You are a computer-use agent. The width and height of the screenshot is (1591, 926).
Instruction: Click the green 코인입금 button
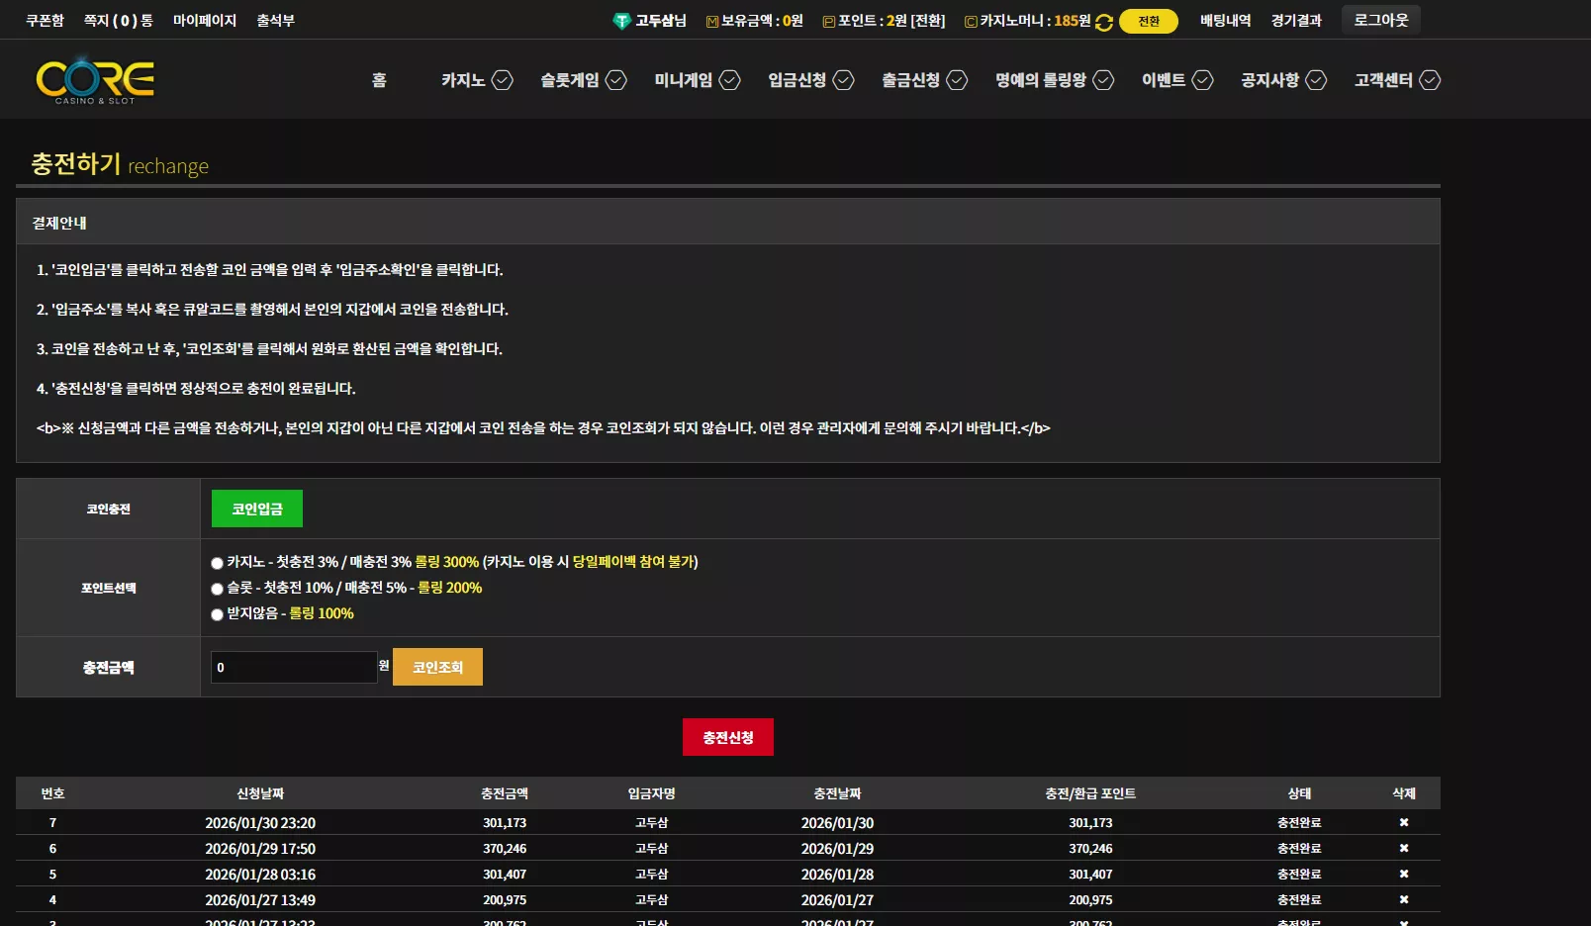click(x=257, y=509)
